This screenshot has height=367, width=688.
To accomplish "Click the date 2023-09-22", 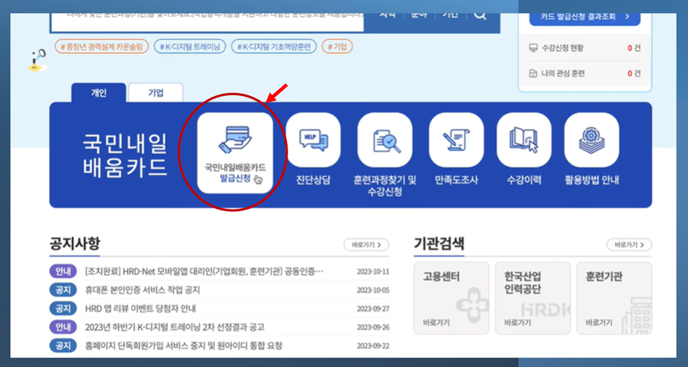I will click(x=373, y=346).
